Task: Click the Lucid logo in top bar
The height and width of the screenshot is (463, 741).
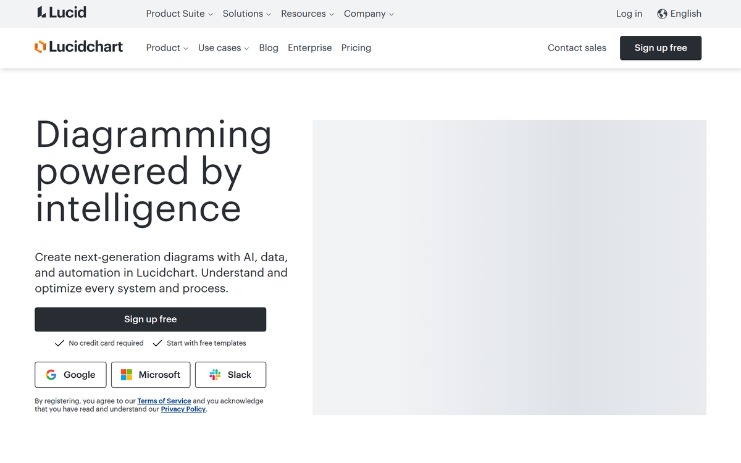Action: coord(61,13)
